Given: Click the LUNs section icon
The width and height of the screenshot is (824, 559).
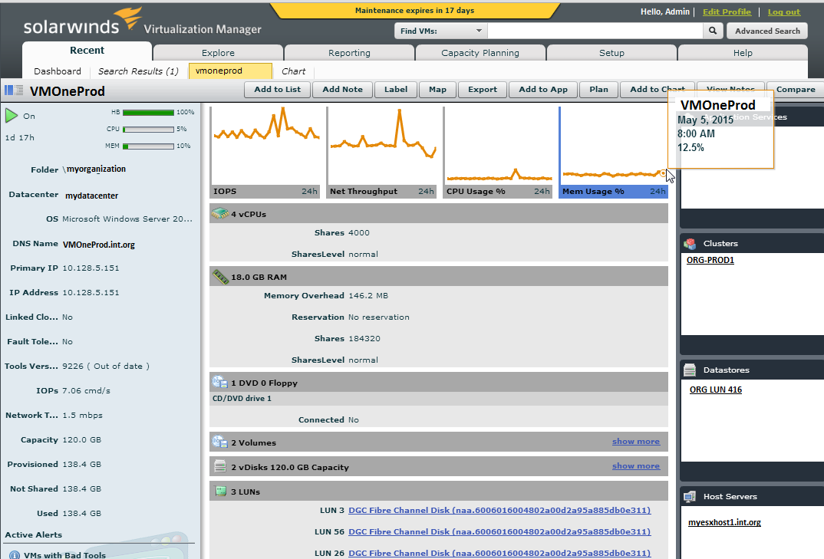Looking at the screenshot, I should 219,492.
